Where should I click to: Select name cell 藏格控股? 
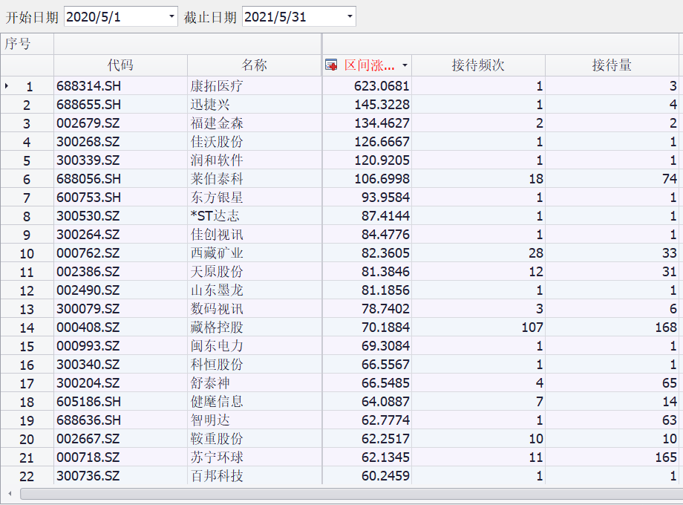tap(255, 328)
